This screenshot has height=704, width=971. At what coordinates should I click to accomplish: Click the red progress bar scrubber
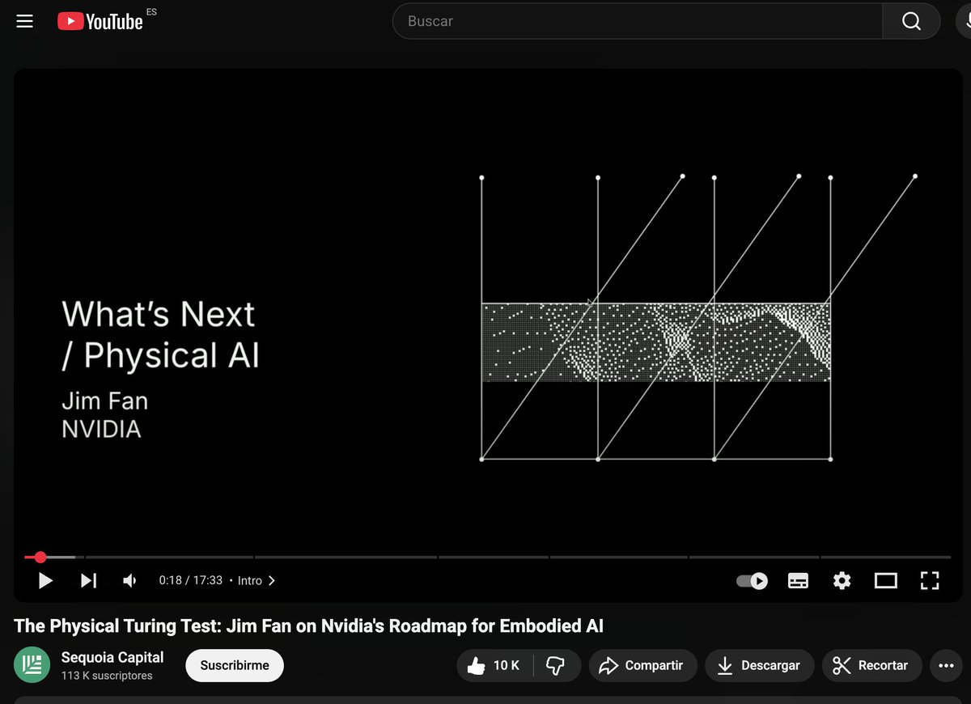(x=40, y=557)
